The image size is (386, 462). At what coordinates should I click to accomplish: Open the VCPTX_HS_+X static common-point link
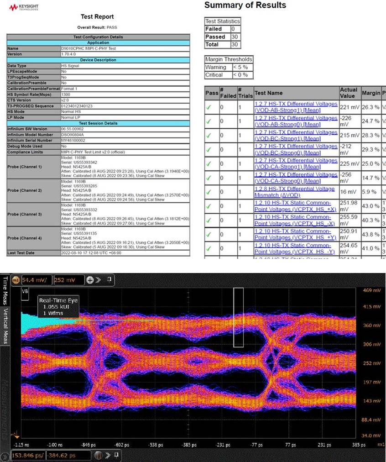click(295, 206)
